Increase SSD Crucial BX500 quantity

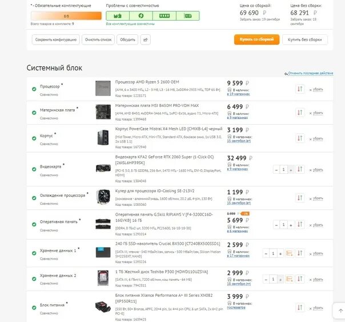coord(280,253)
